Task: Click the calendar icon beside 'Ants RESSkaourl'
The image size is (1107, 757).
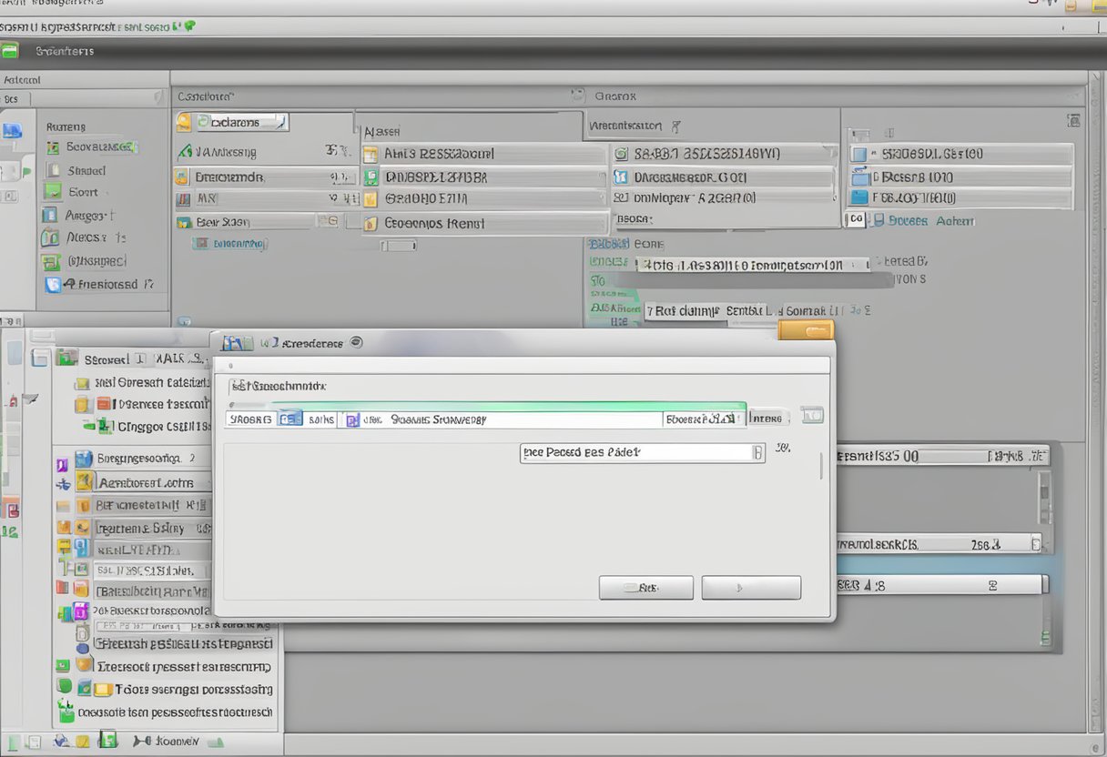Action: point(371,155)
